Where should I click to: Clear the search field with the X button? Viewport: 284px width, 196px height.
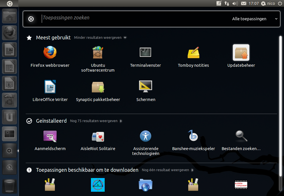pyautogui.click(x=31, y=19)
